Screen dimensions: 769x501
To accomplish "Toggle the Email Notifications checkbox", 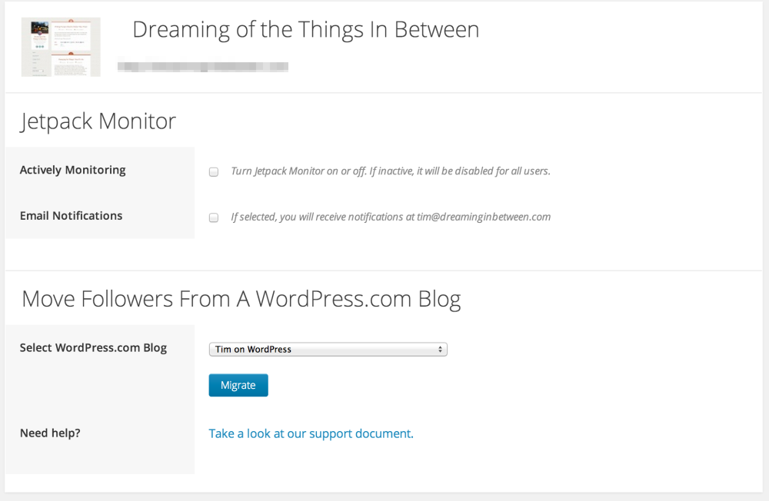I will click(x=214, y=218).
